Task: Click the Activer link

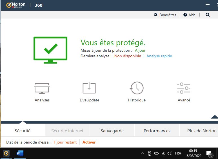Action: pos(89,142)
